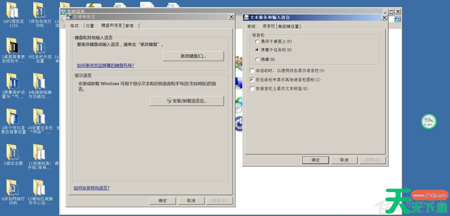Uncheck 在任务栏中显示其他语言栏图标 checkbox

click(252, 80)
